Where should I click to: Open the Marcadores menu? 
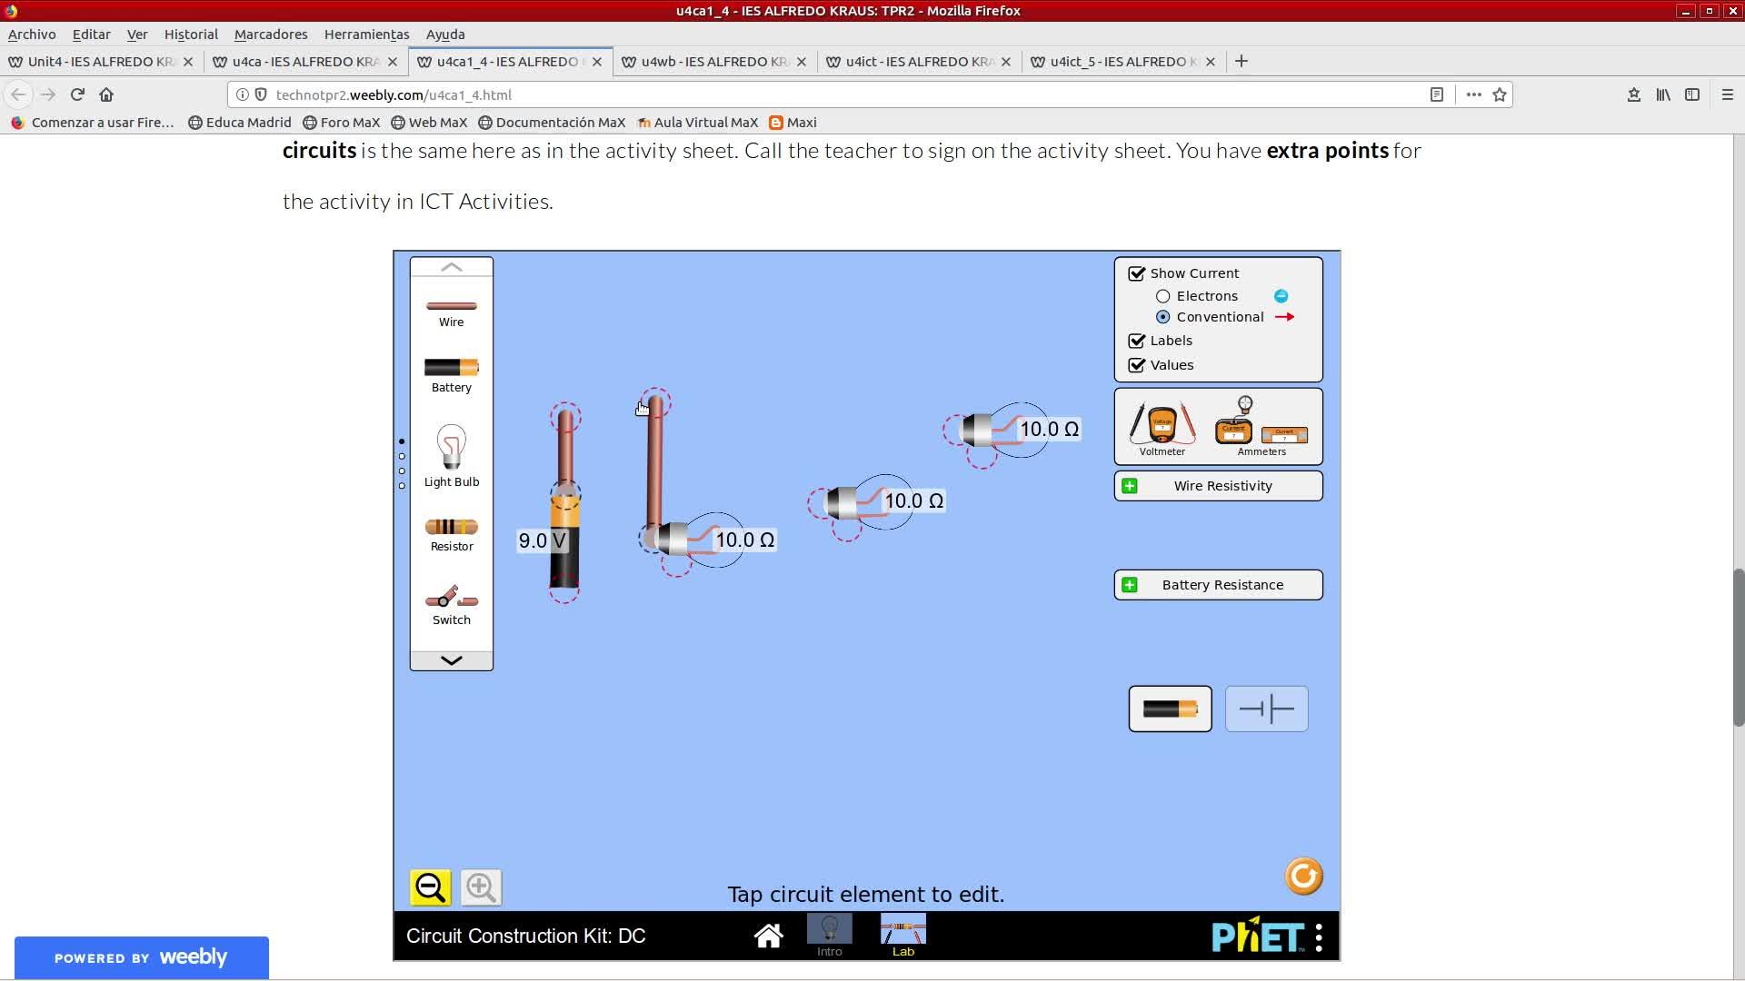pyautogui.click(x=270, y=35)
